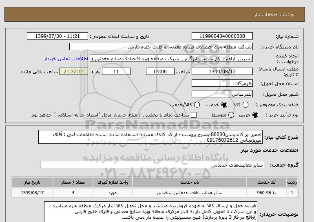Click the delivery province field هرمزگان
The image size is (314, 222).
pyautogui.click(x=222, y=83)
